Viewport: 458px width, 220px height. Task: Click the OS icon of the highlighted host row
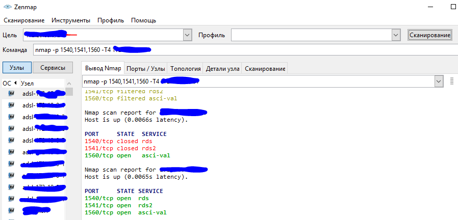(11, 93)
